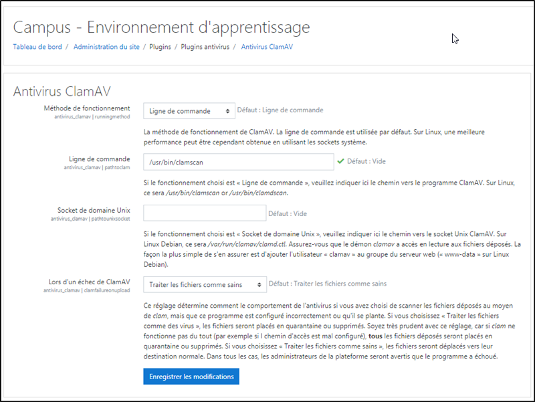Viewport: 535px width, 402px height.
Task: Click 'Défaut : Traiter les fichiers comme sains' text
Action: pos(327,284)
